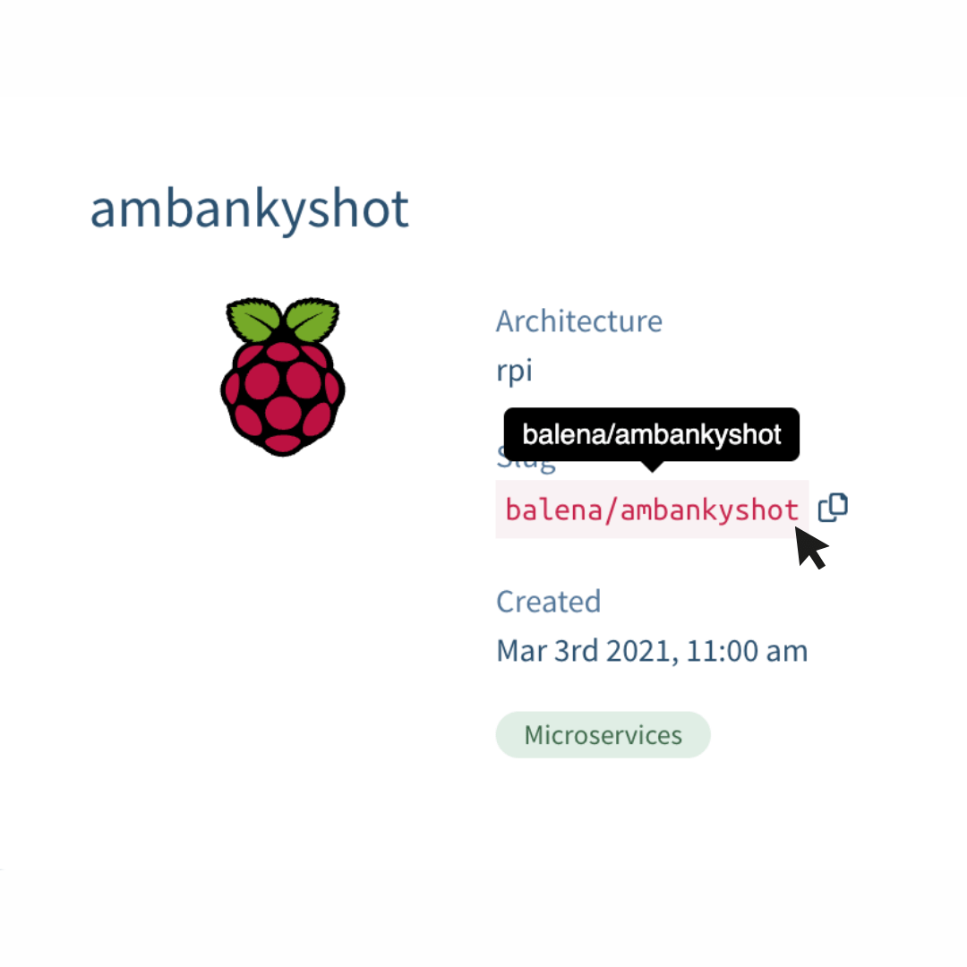967x967 pixels.
Task: Select the rpi architecture value
Action: tap(514, 371)
